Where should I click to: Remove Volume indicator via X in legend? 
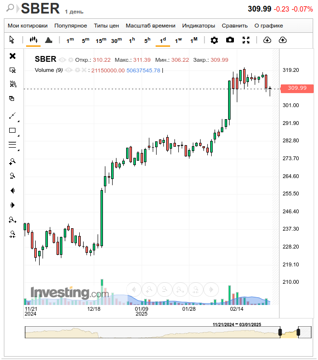(84, 70)
